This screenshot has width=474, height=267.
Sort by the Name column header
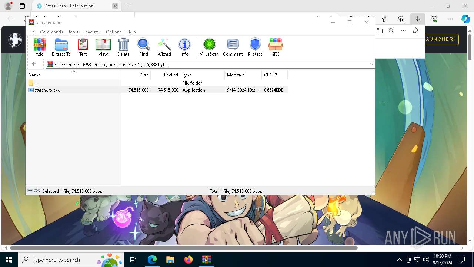click(74, 75)
